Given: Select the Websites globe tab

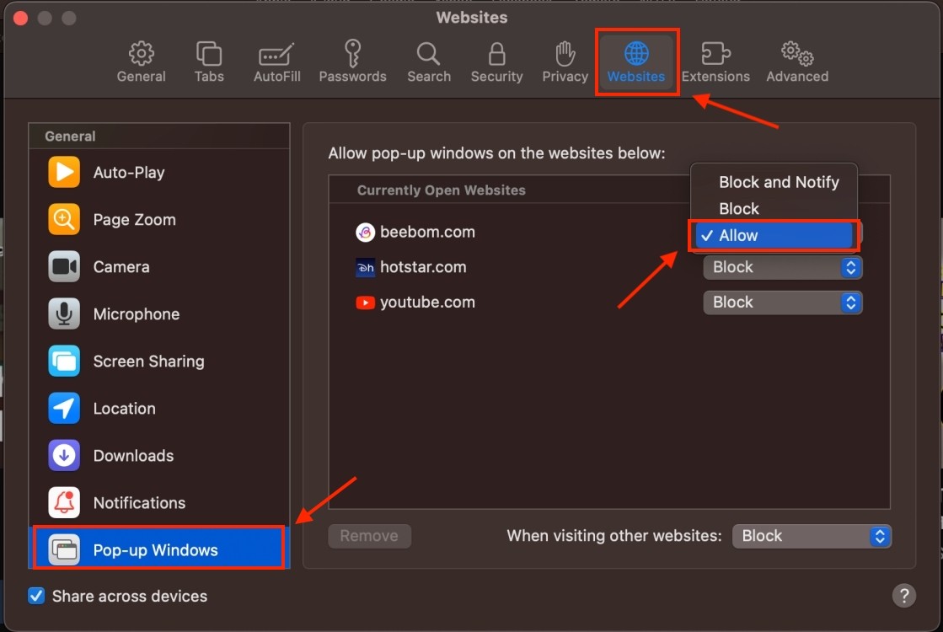Looking at the screenshot, I should [636, 62].
